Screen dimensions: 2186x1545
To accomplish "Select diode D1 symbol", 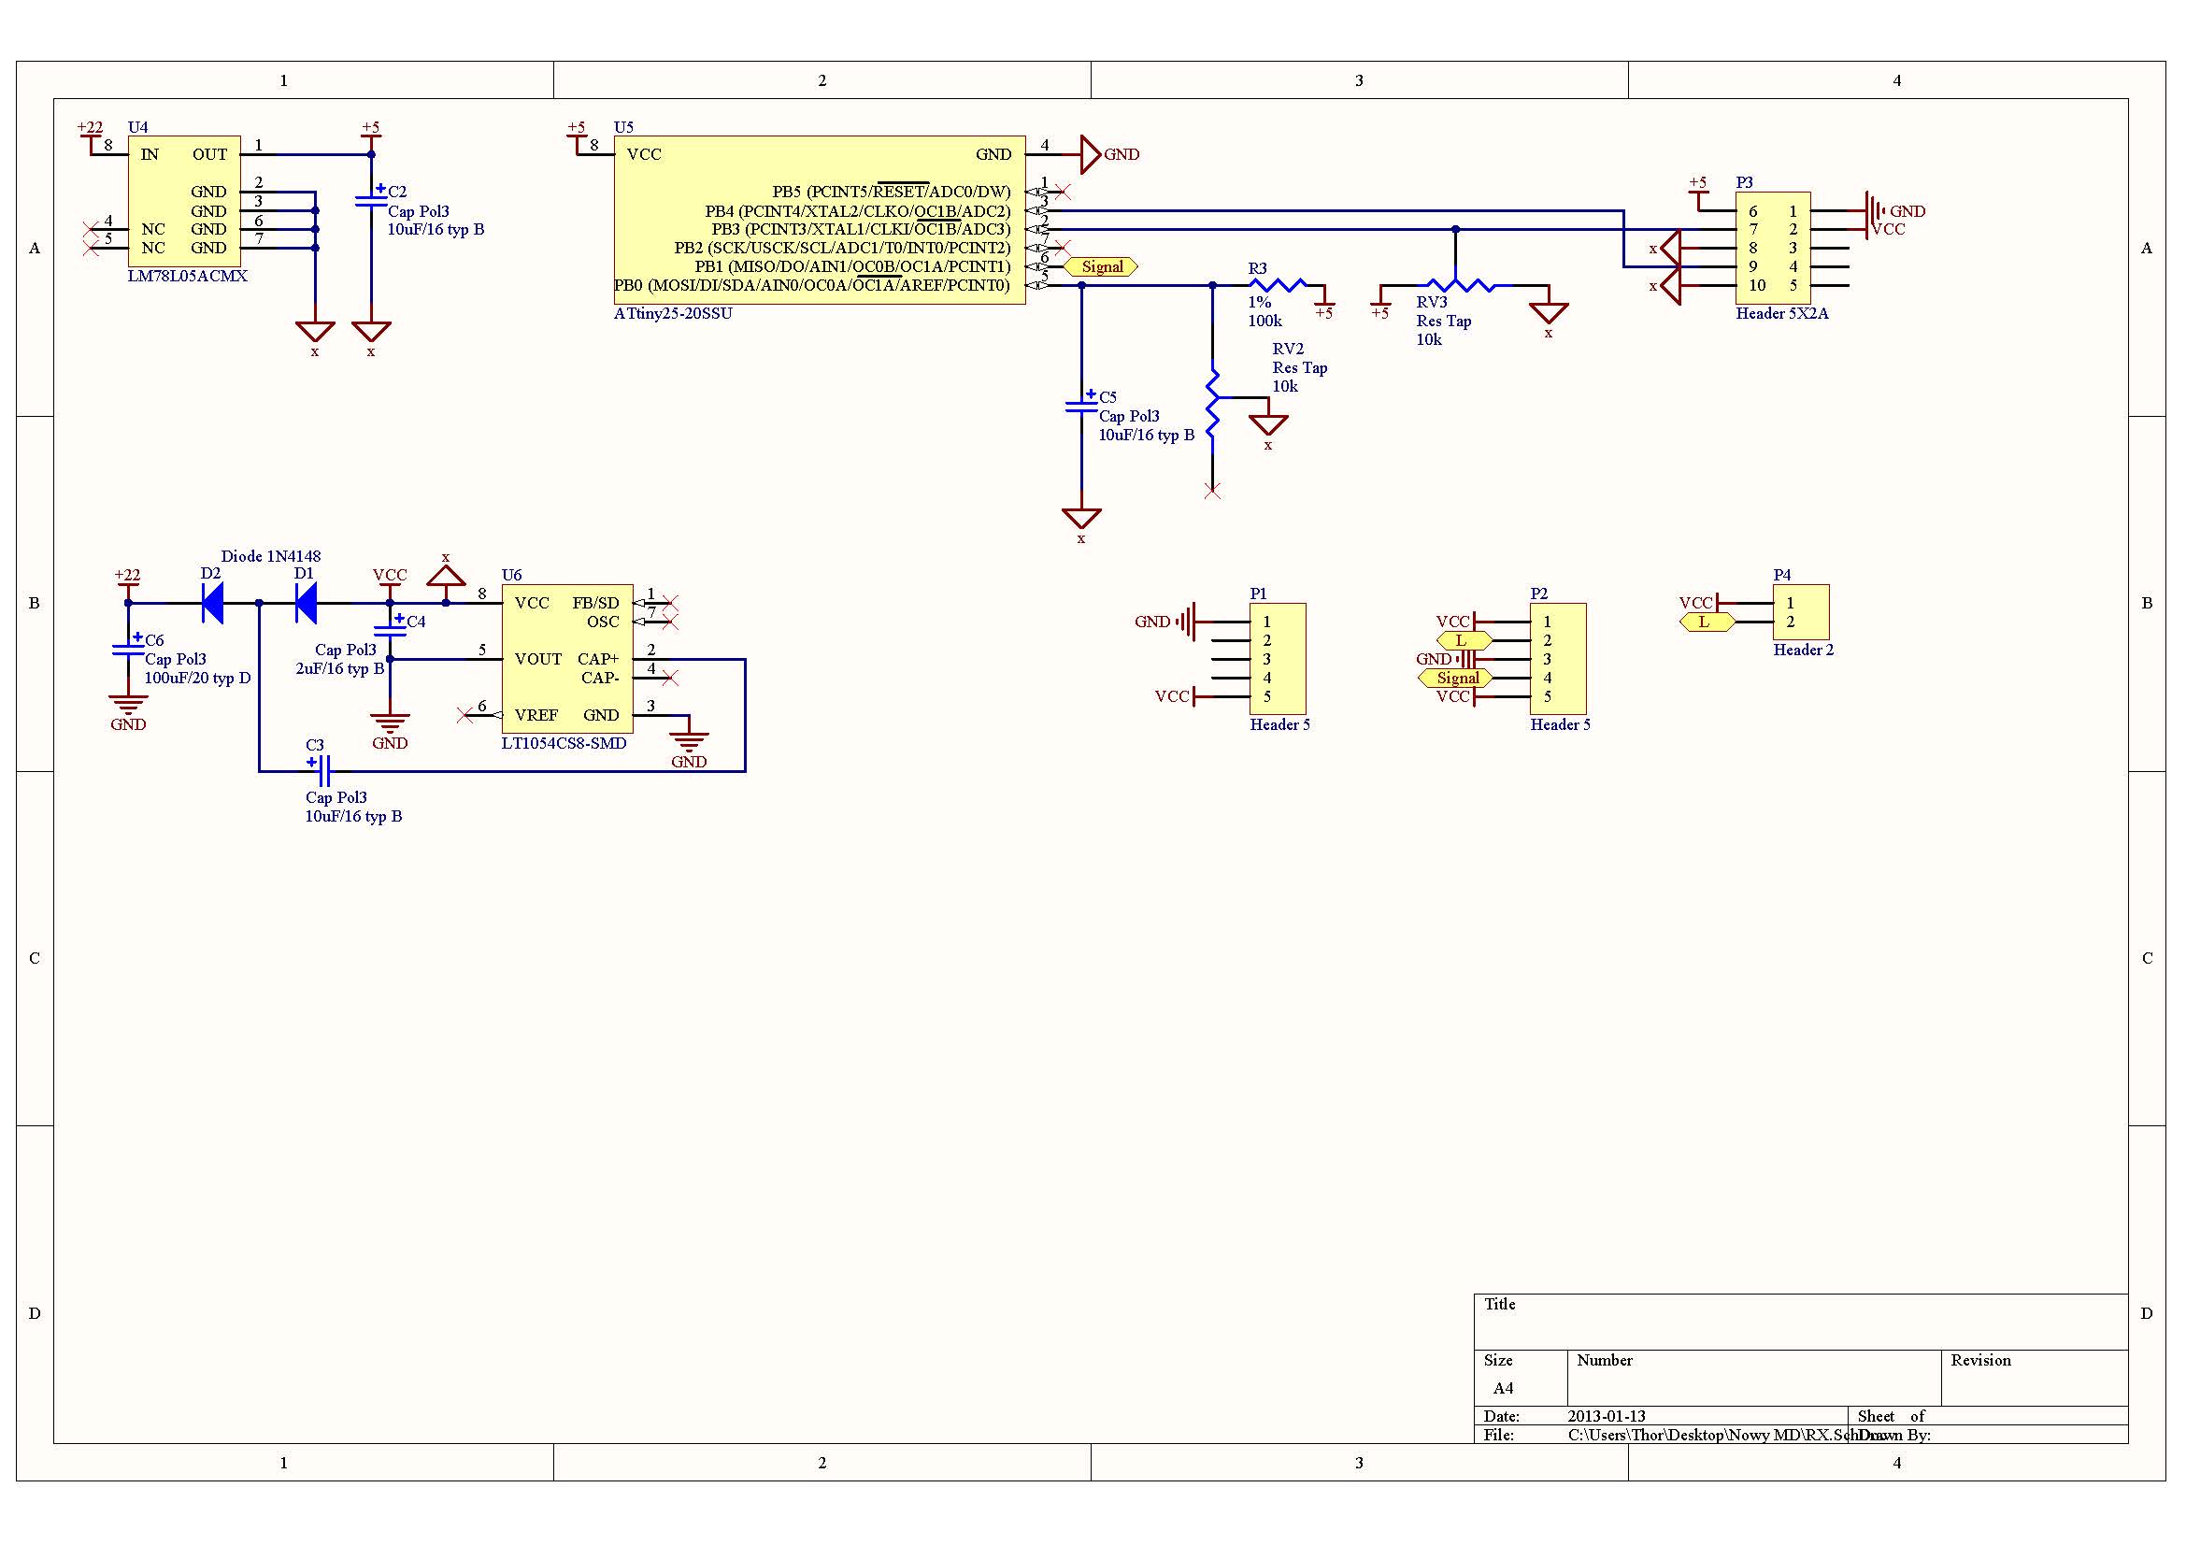I will pos(306,603).
